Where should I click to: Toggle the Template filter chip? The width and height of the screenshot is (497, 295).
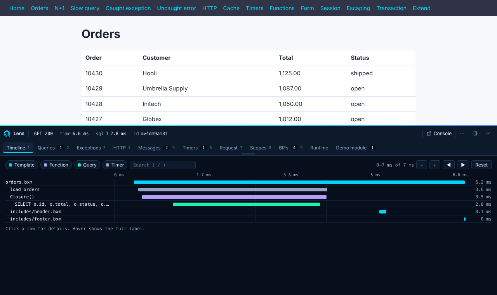pos(22,165)
